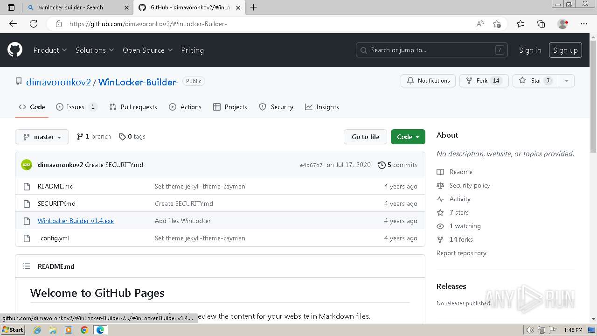The width and height of the screenshot is (597, 336).
Task: Click the Go to file button
Action: pyautogui.click(x=366, y=137)
